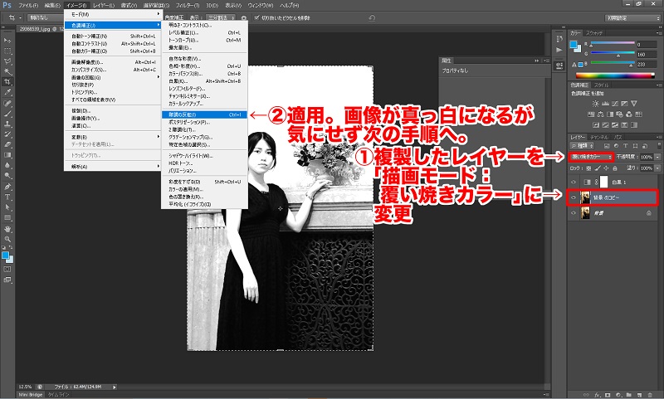Select the Rectangle shape tool
Image resolution: width=664 pixels, height=399 pixels.
7,218
